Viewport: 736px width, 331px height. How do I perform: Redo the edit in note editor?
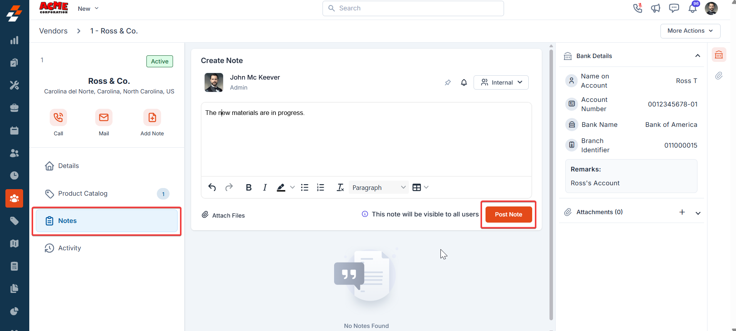pos(229,187)
